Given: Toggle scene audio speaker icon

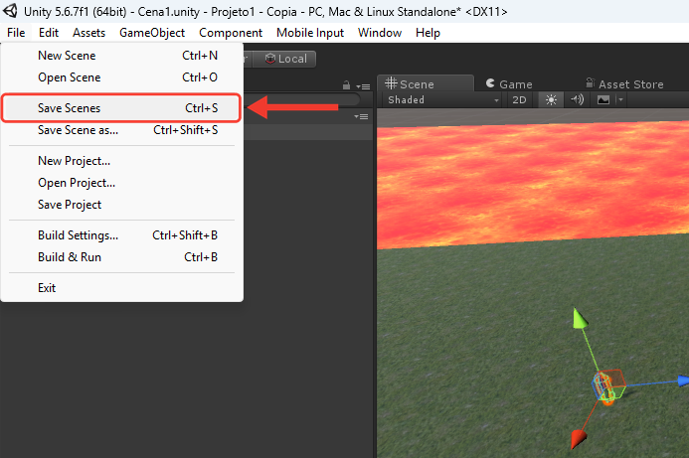Looking at the screenshot, I should pos(577,100).
